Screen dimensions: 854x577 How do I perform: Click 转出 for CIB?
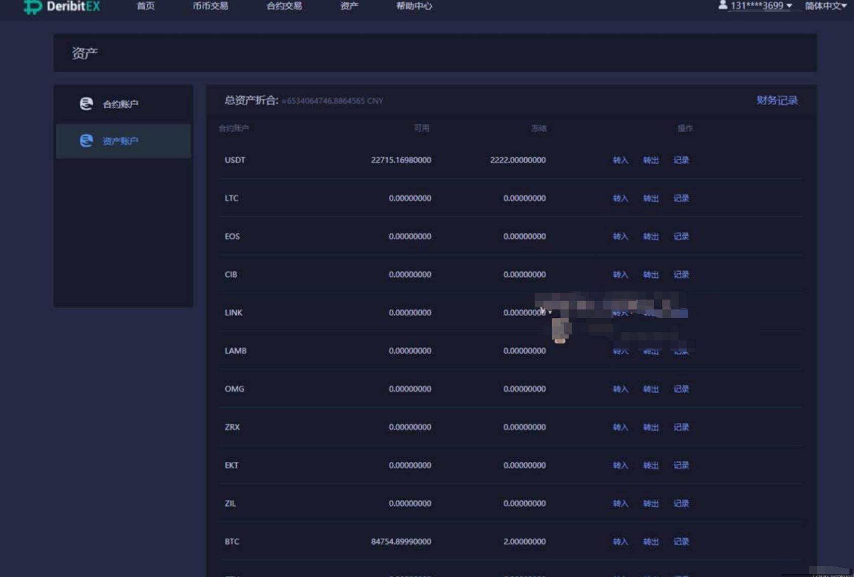tap(651, 274)
